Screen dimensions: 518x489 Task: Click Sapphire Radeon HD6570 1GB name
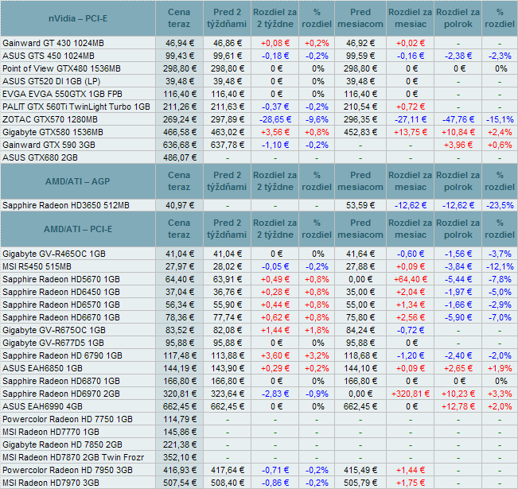pyautogui.click(x=61, y=305)
